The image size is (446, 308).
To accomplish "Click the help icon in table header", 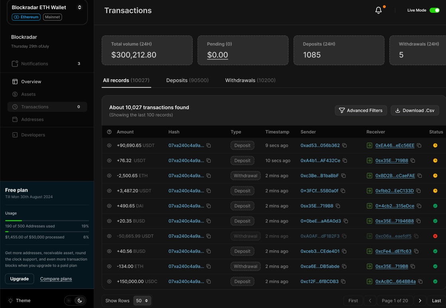I will coord(109,132).
